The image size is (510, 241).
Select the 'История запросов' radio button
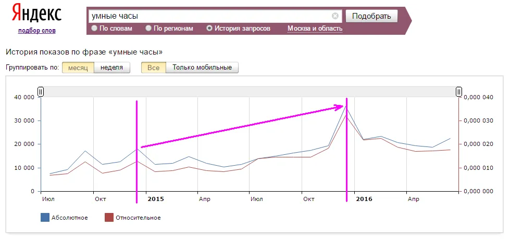pyautogui.click(x=209, y=29)
